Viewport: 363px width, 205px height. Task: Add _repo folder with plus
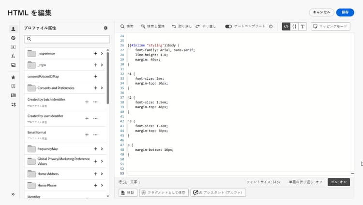tap(95, 65)
